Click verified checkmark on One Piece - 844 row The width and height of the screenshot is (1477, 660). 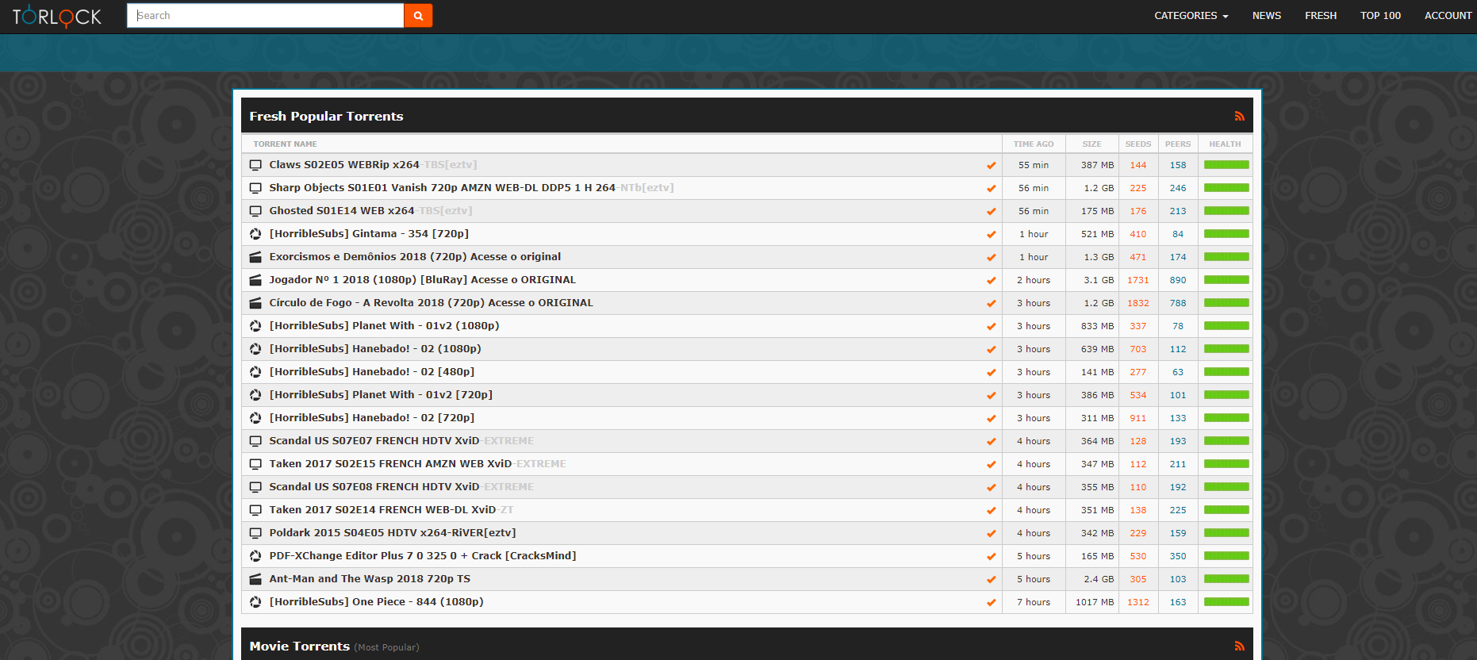pos(991,602)
